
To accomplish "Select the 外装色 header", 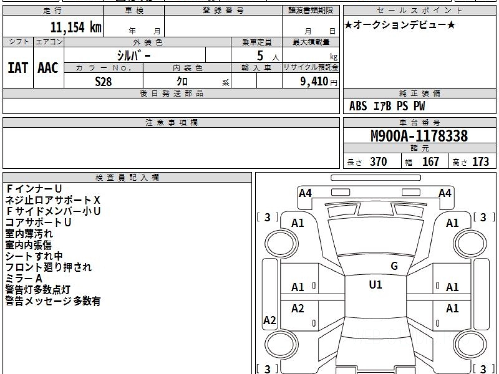I will 148,42.
